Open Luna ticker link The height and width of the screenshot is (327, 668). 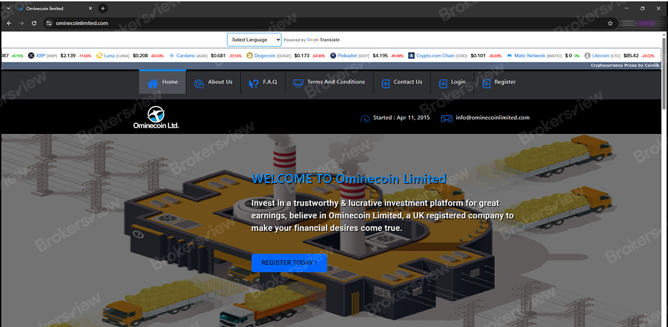point(110,56)
